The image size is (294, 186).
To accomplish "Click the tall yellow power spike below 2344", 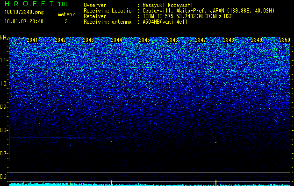I will pyautogui.click(x=111, y=182).
